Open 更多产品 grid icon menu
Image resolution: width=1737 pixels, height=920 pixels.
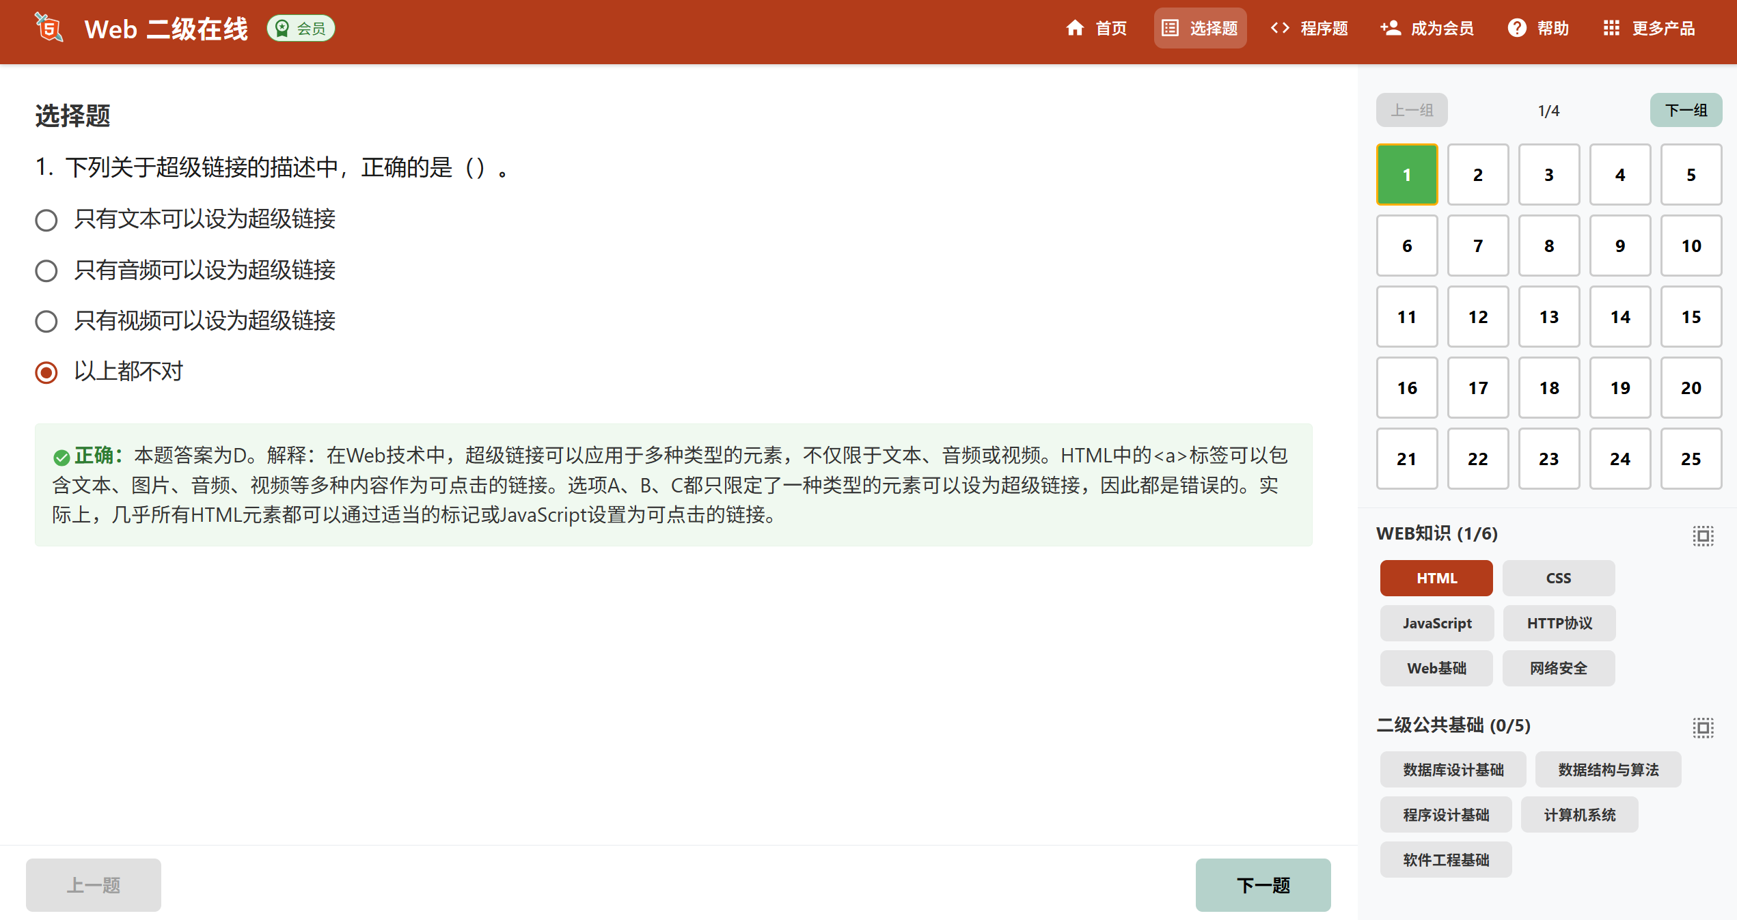[1611, 28]
